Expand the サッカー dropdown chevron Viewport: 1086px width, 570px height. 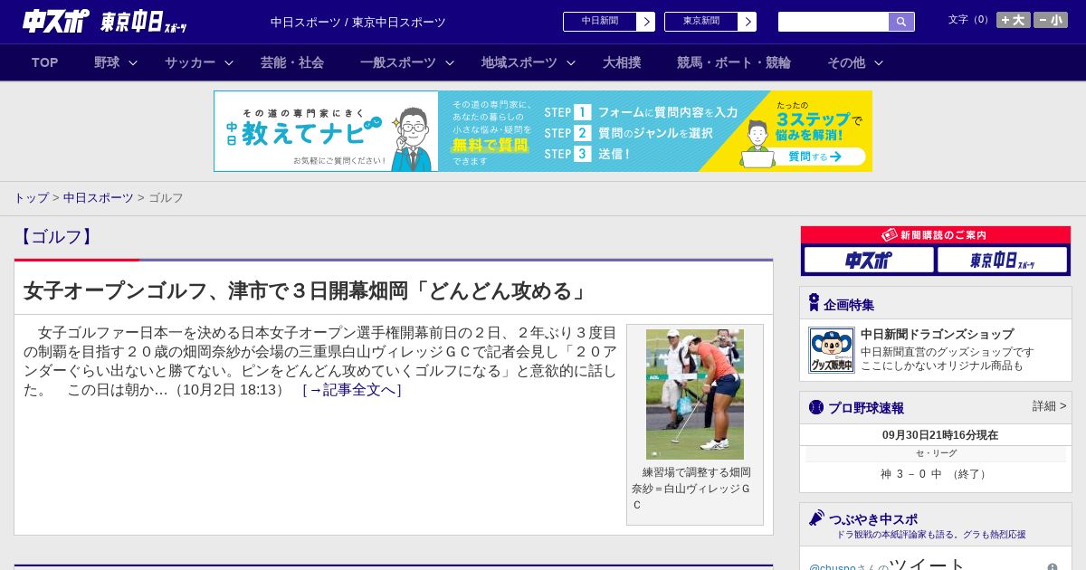(x=229, y=62)
